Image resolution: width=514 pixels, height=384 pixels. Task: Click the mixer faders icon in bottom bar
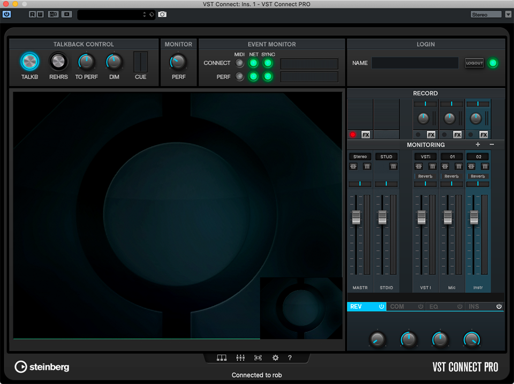coord(240,358)
